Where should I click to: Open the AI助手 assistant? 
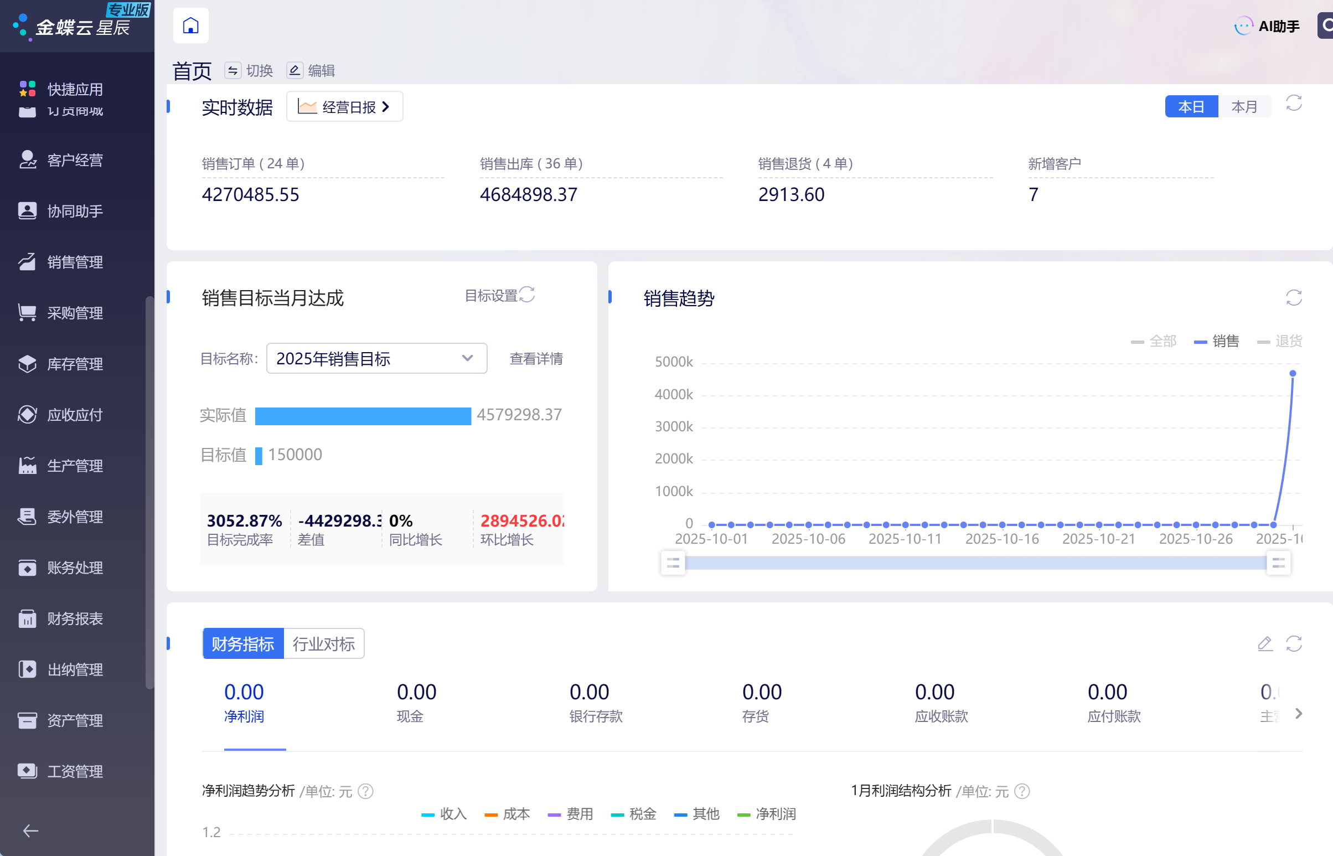[x=1268, y=26]
